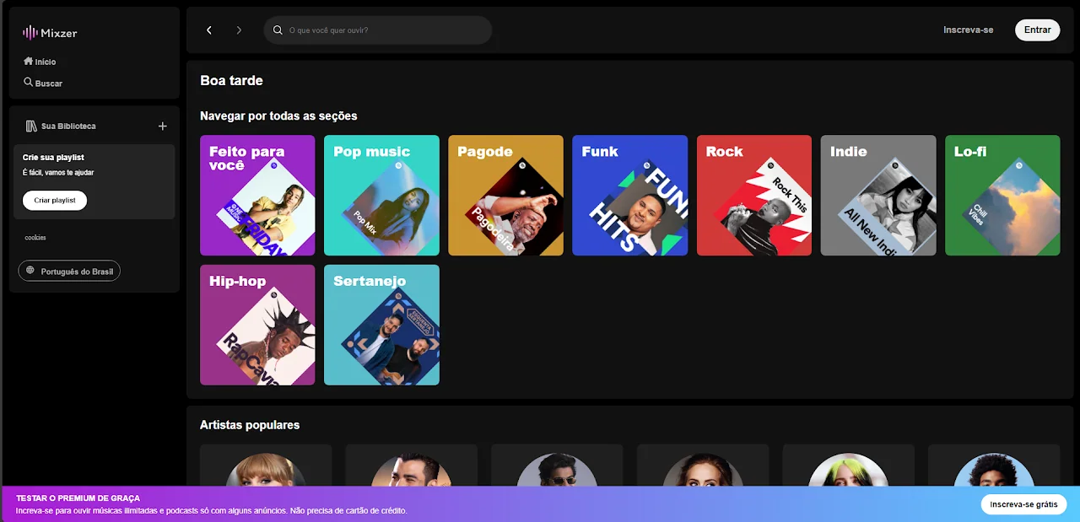Screen dimensions: 1080x522
Task: Open the Sertanejo category card
Action: [x=381, y=325]
